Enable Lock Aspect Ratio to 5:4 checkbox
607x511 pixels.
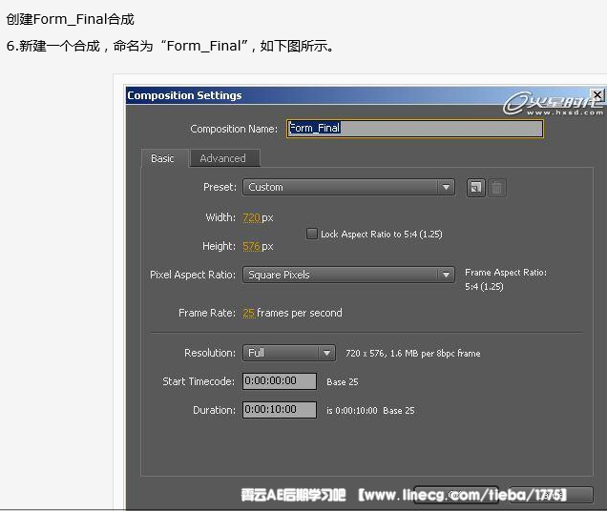click(312, 234)
